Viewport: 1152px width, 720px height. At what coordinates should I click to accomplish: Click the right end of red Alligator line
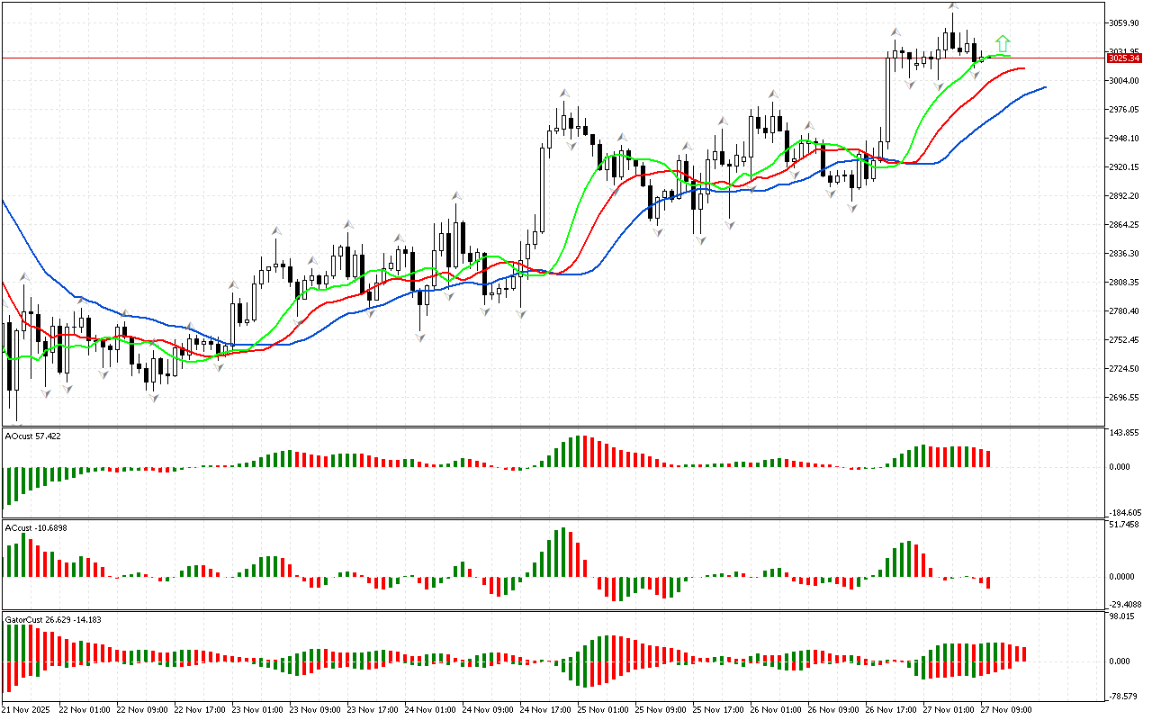point(1023,68)
